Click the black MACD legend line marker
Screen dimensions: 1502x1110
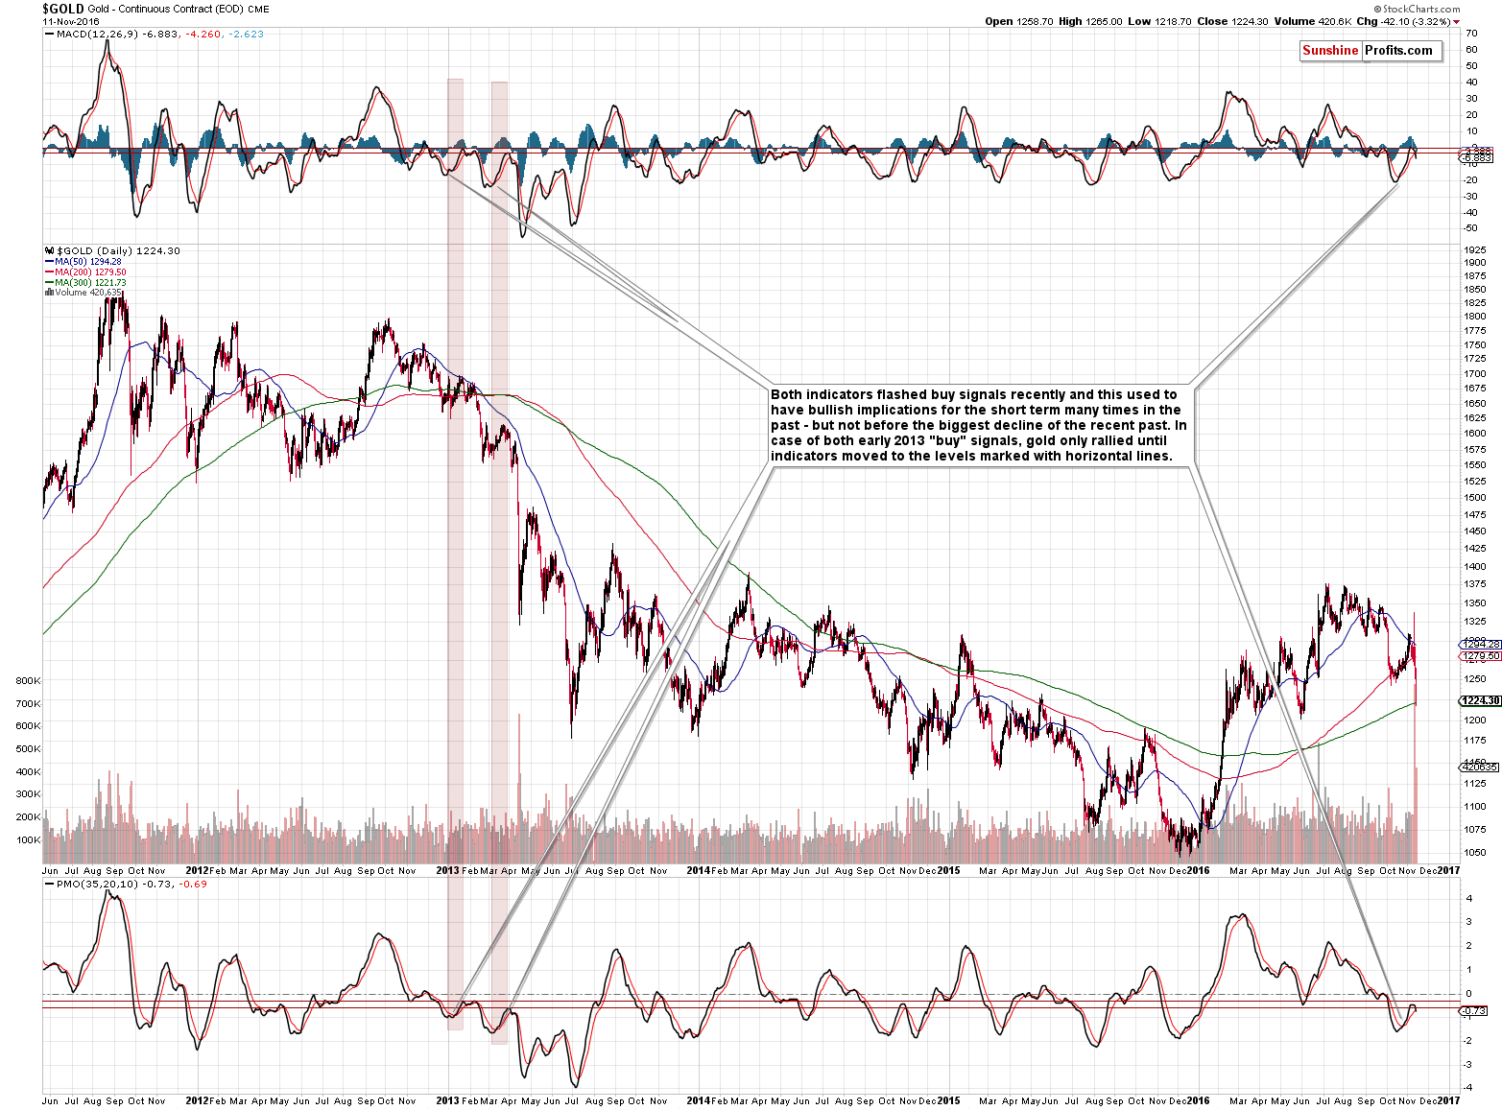[49, 35]
